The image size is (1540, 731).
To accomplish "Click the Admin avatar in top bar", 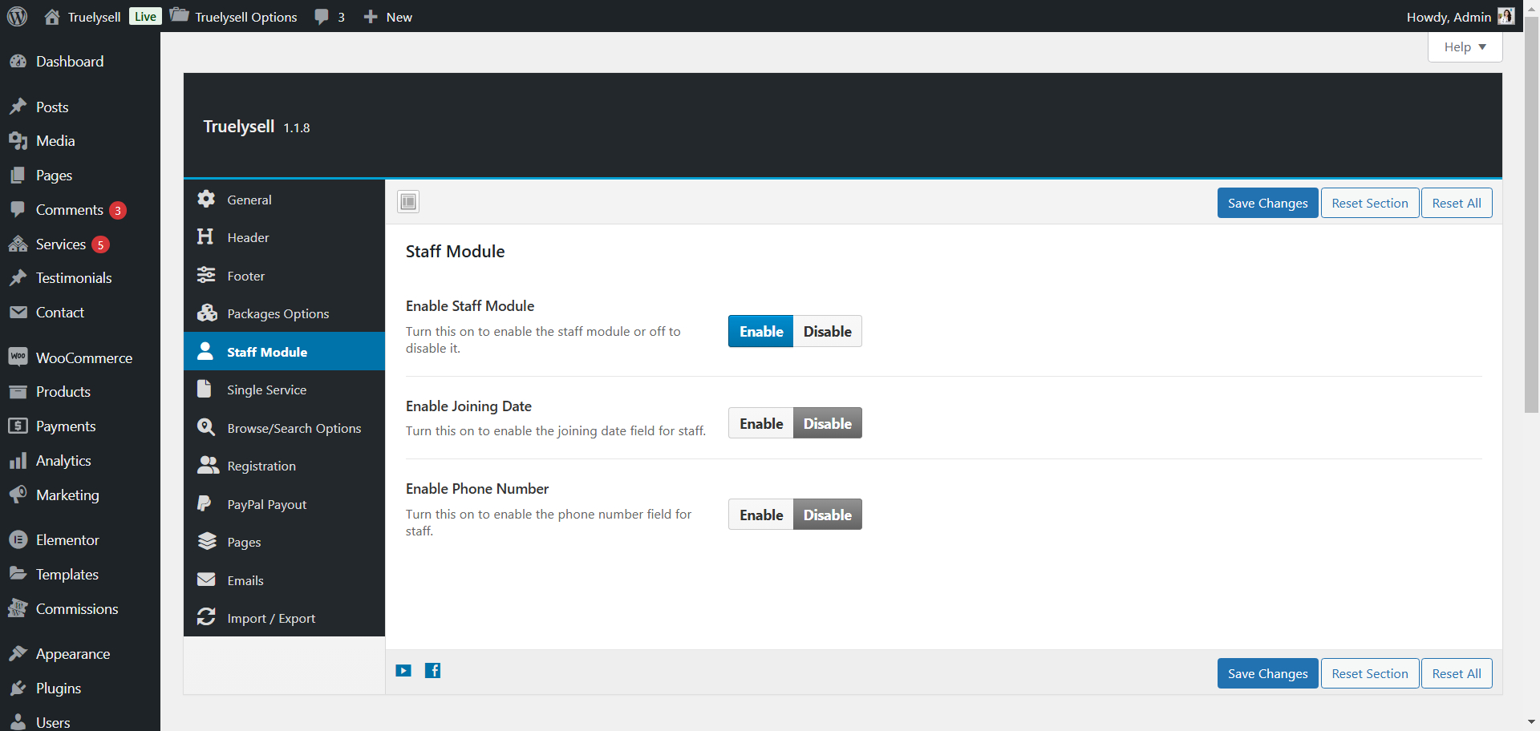I will [x=1506, y=17].
